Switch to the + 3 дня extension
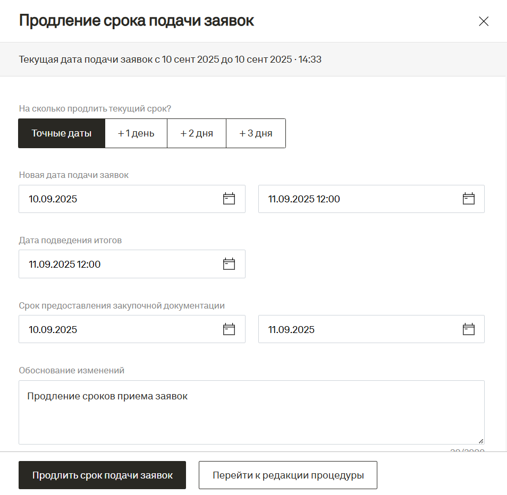The width and height of the screenshot is (507, 495). (x=256, y=133)
